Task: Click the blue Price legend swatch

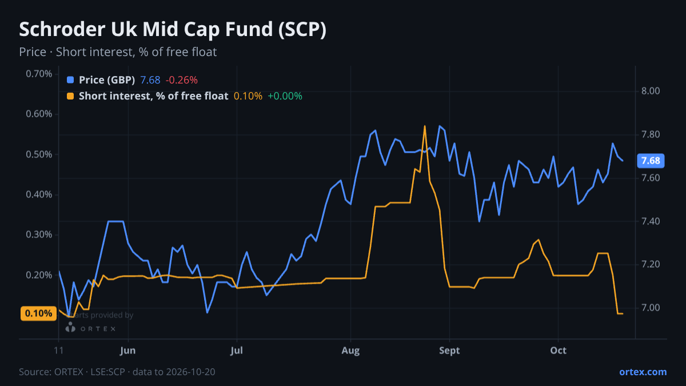Action: (70, 80)
